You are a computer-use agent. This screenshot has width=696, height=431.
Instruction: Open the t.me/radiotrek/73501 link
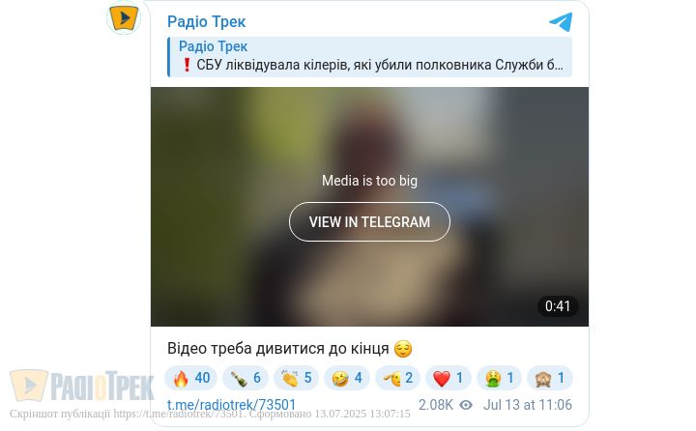231,405
